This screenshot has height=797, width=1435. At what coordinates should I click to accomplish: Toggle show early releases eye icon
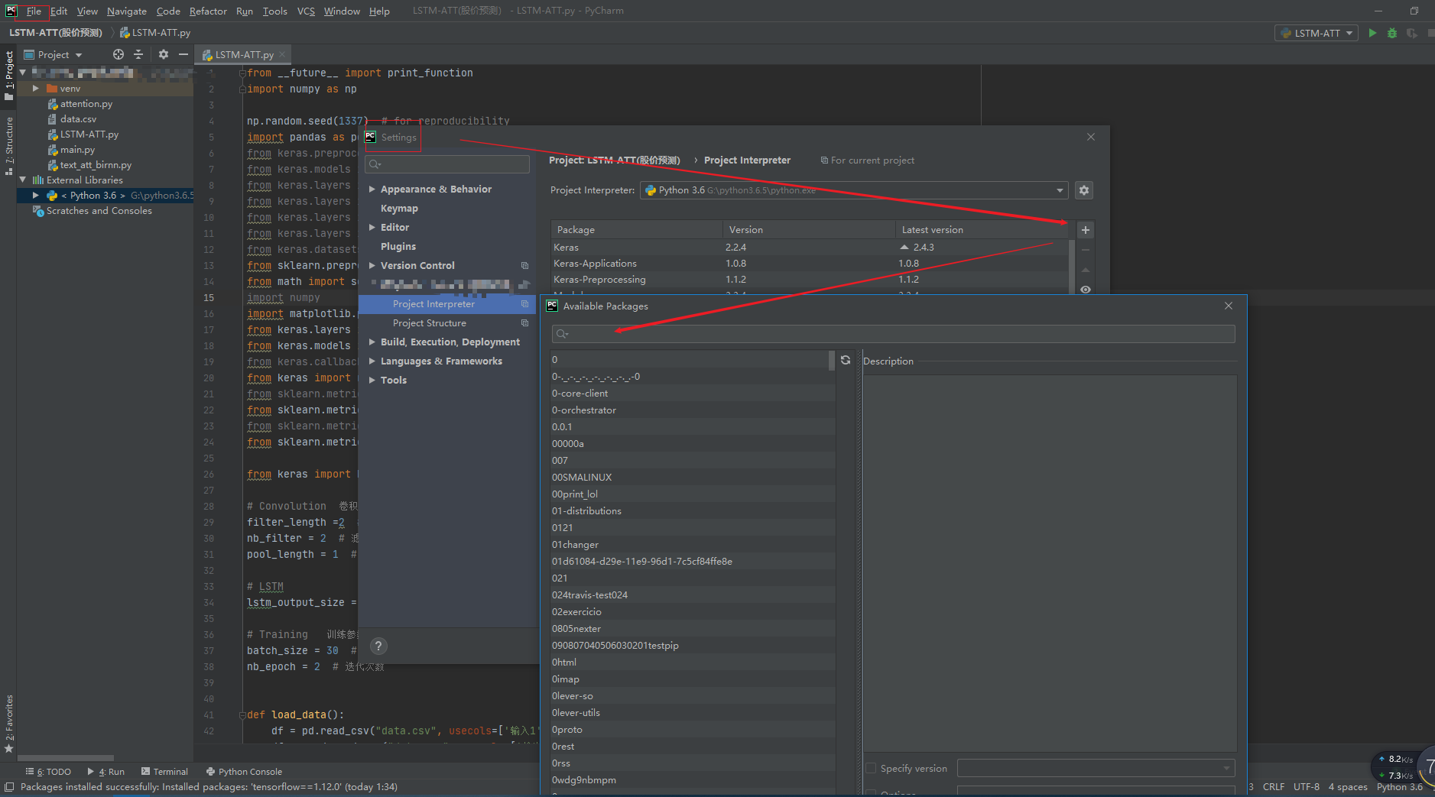pyautogui.click(x=1085, y=289)
